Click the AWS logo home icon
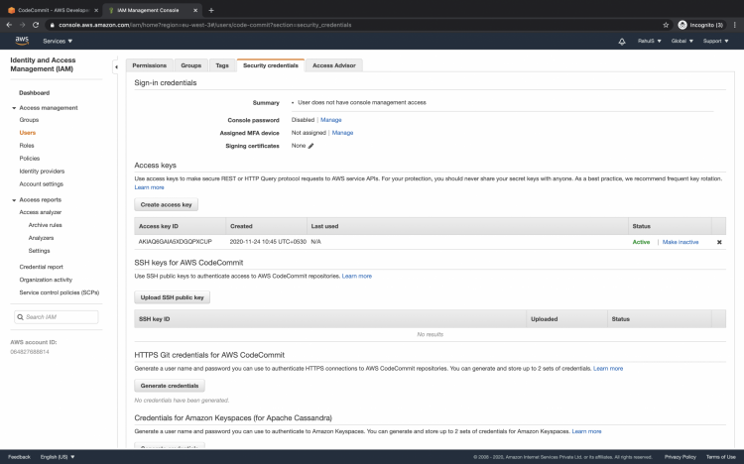Screen dimensions: 744x464 tap(22, 41)
